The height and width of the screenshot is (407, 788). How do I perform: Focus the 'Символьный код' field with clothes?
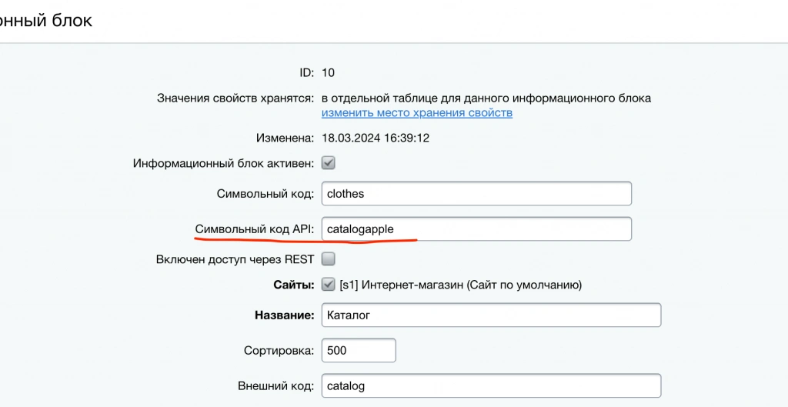[476, 193]
